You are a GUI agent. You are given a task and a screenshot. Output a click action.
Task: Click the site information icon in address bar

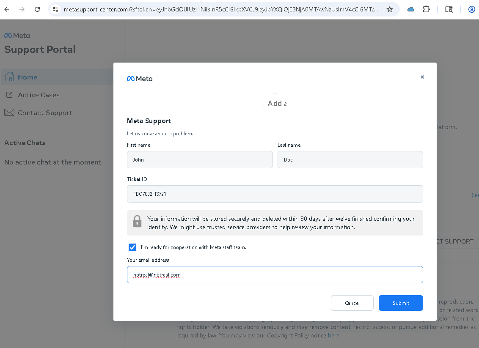tap(55, 9)
